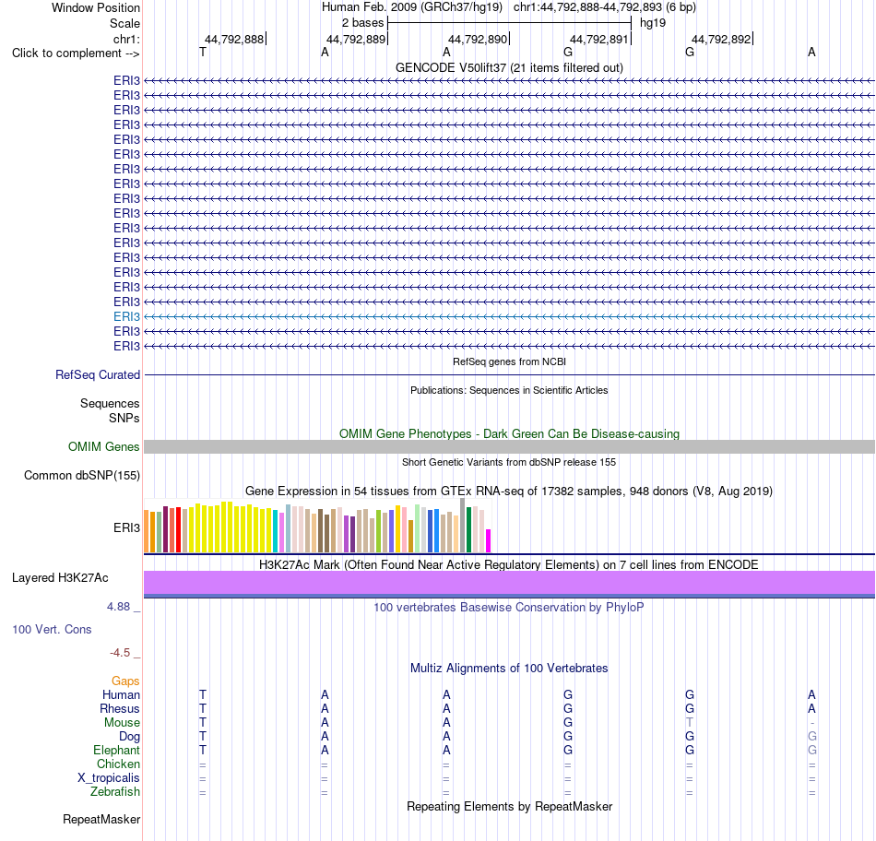Viewport: 876px width, 841px height.
Task: Click the -4.5 PhyloP lower value
Action: [120, 653]
